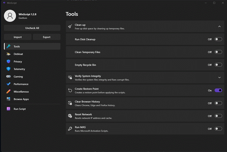Select the Tools sidebar item
This screenshot has height=152, width=227.
32,46
